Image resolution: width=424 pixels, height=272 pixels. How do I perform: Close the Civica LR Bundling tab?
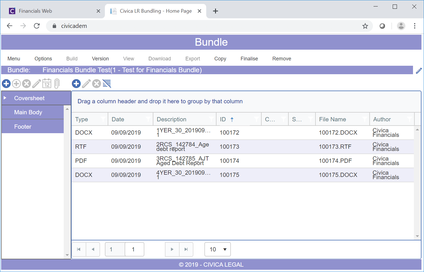[x=199, y=11]
